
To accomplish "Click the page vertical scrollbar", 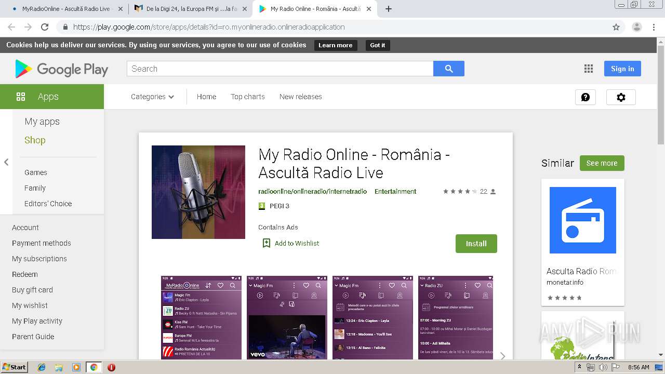I will (x=660, y=95).
